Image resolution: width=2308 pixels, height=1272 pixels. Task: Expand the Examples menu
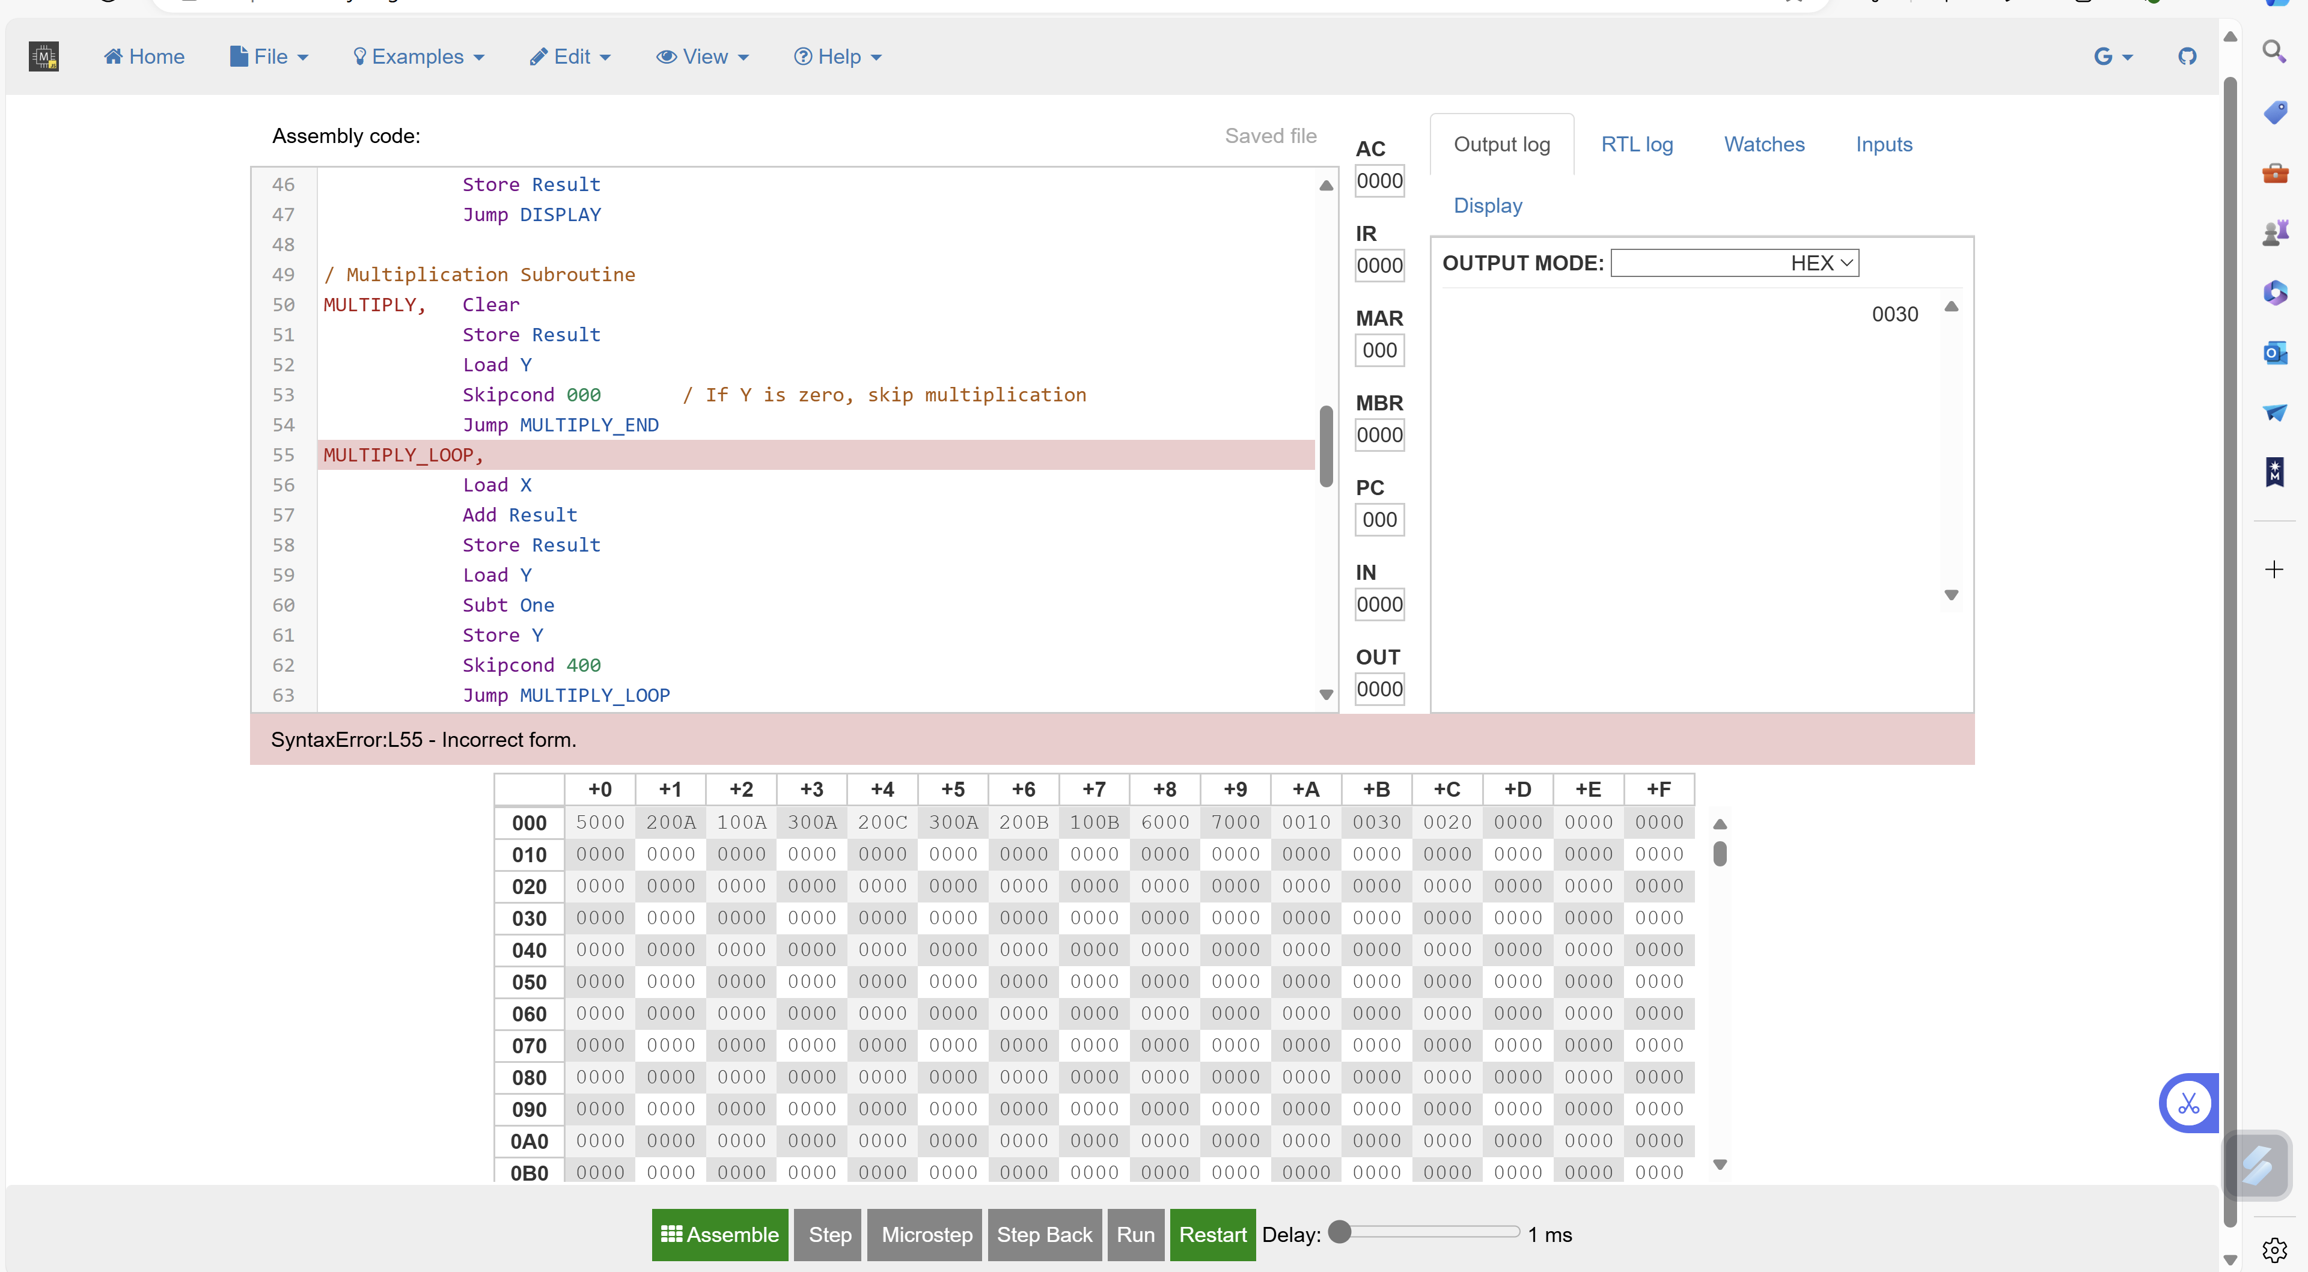point(418,55)
